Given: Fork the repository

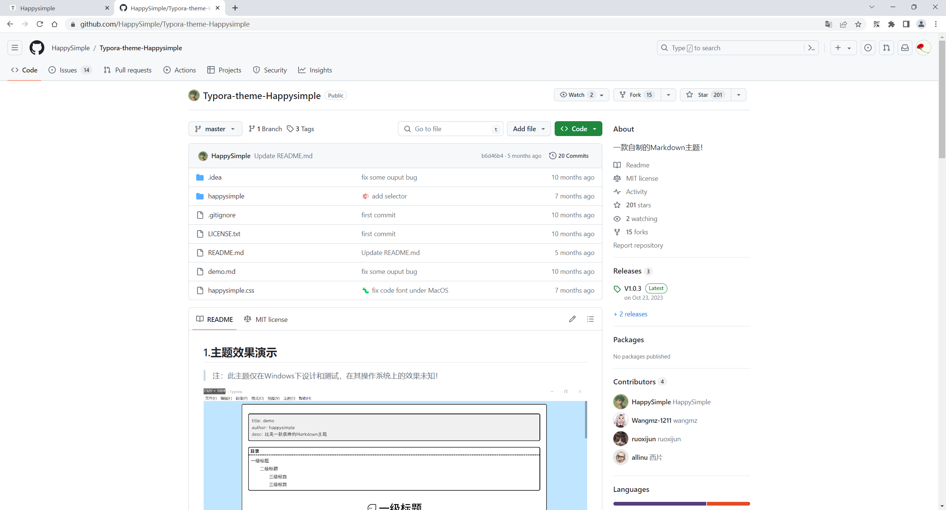Looking at the screenshot, I should [x=637, y=95].
